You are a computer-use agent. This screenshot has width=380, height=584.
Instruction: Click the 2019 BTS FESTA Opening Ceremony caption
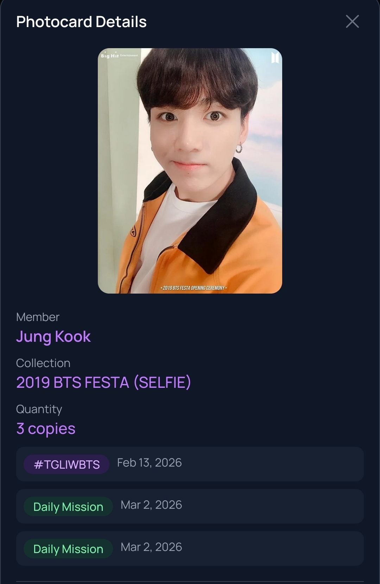click(194, 288)
